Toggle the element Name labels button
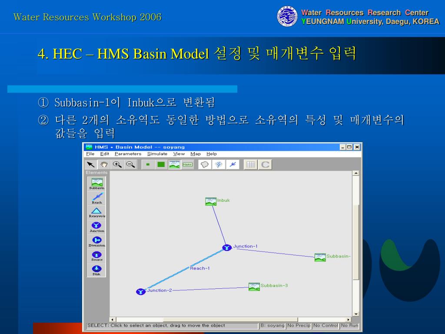Image resolution: width=445 pixels, height=334 pixels. click(x=187, y=164)
